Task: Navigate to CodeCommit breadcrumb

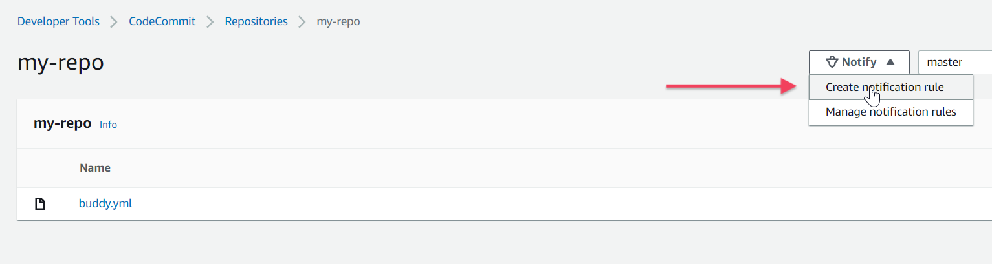Action: pos(162,21)
